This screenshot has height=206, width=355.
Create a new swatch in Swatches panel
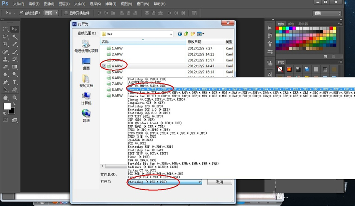(325, 57)
